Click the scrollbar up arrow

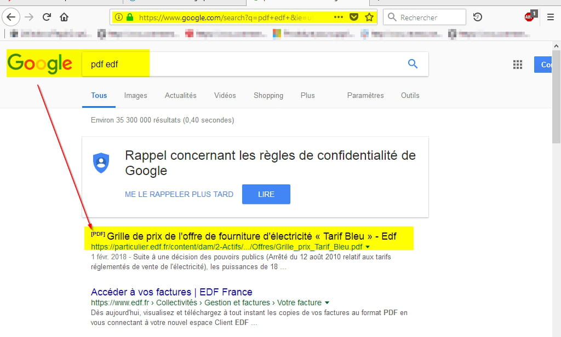[x=557, y=46]
